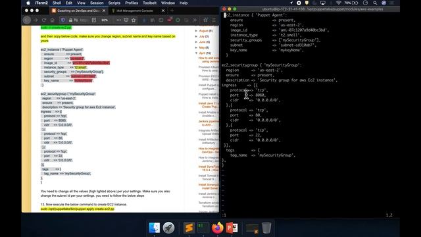This screenshot has width=421, height=237.
Task: Open Launchpad rocket in the Dock
Action: [x=168, y=228]
